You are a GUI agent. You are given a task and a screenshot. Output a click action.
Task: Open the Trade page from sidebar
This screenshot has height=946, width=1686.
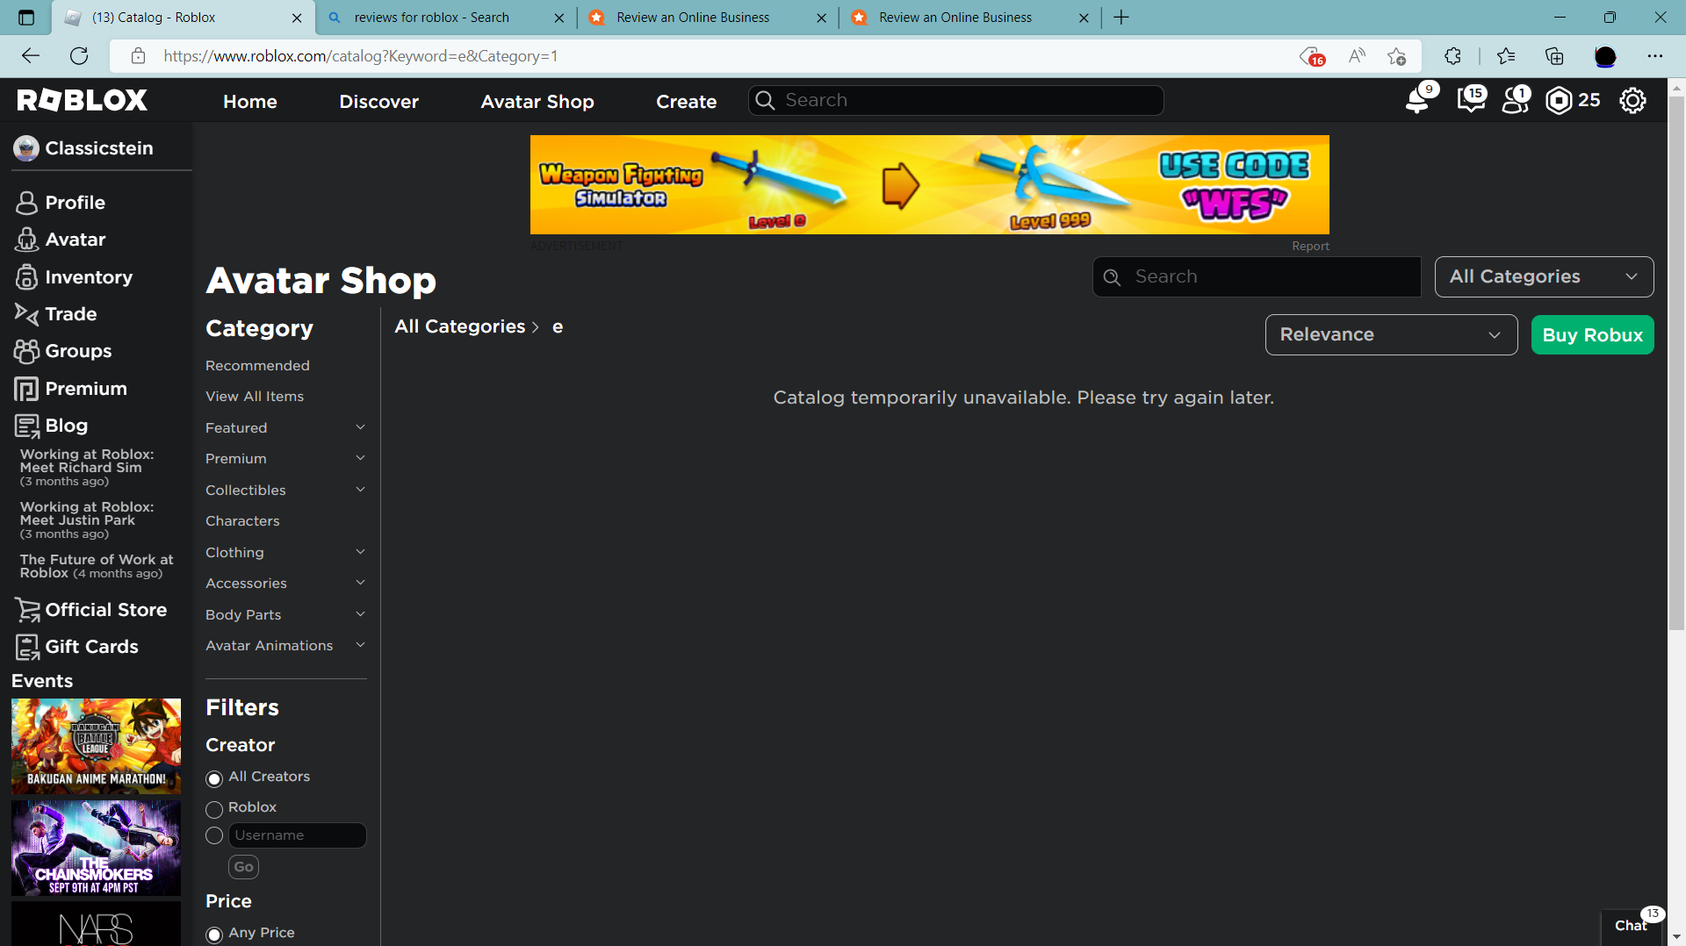tap(68, 313)
